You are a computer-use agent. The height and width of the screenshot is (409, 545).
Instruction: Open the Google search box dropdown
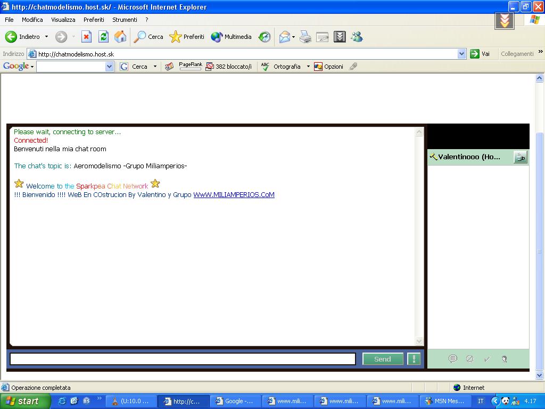109,67
